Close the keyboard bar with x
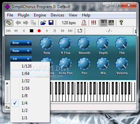This screenshot has width=140, height=124. pyautogui.click(x=7, y=83)
